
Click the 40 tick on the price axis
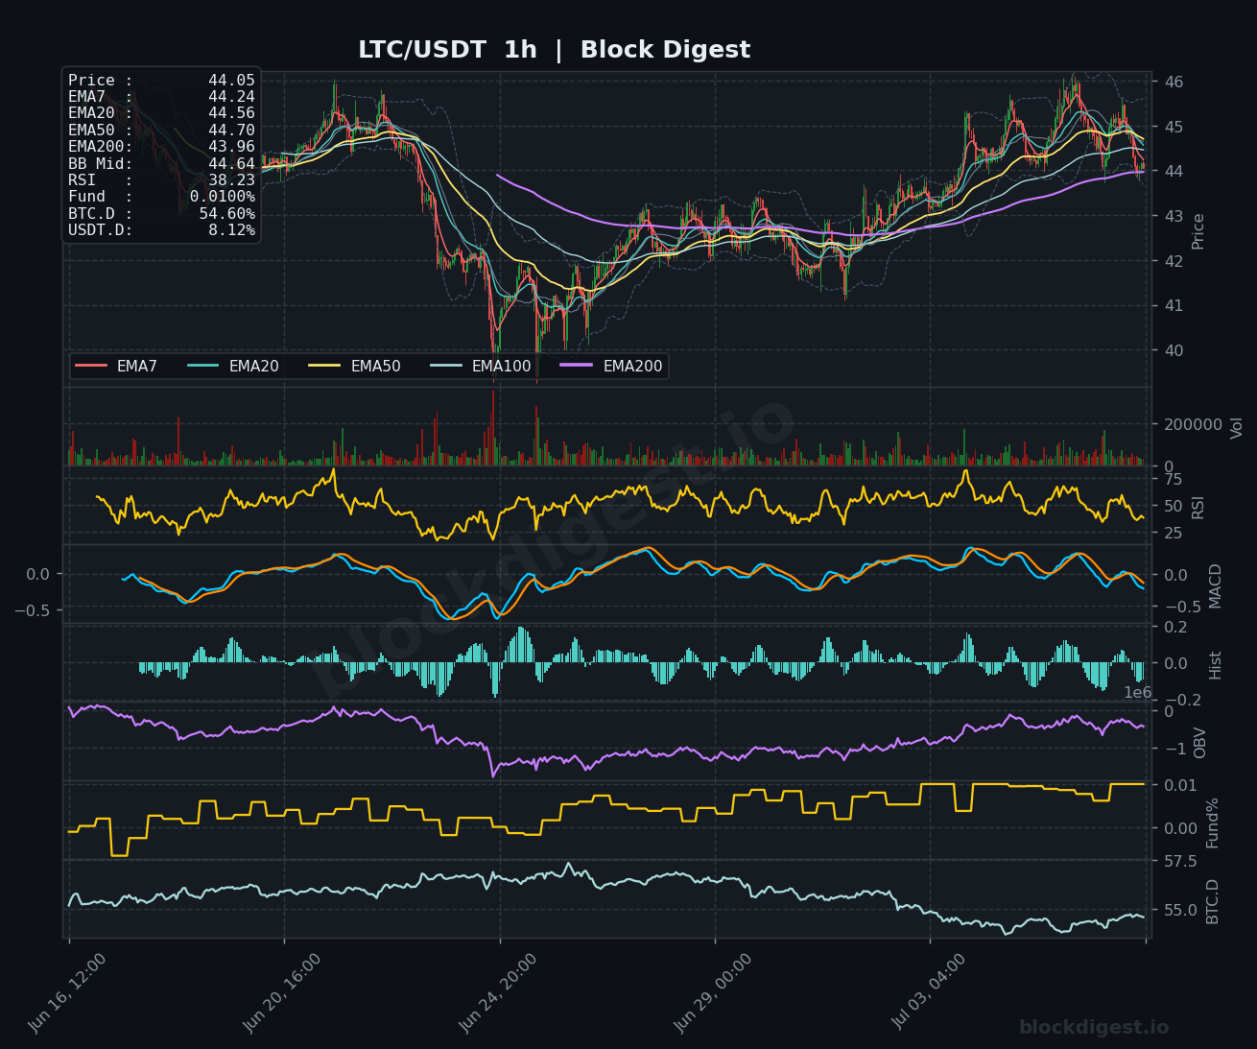click(x=1174, y=350)
